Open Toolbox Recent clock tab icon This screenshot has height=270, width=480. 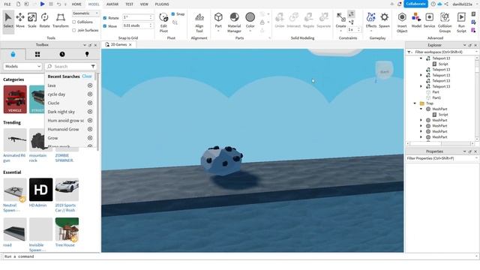point(62,54)
